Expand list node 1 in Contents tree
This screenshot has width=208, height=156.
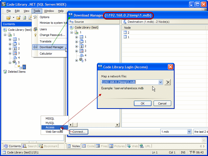[x=10, y=39]
